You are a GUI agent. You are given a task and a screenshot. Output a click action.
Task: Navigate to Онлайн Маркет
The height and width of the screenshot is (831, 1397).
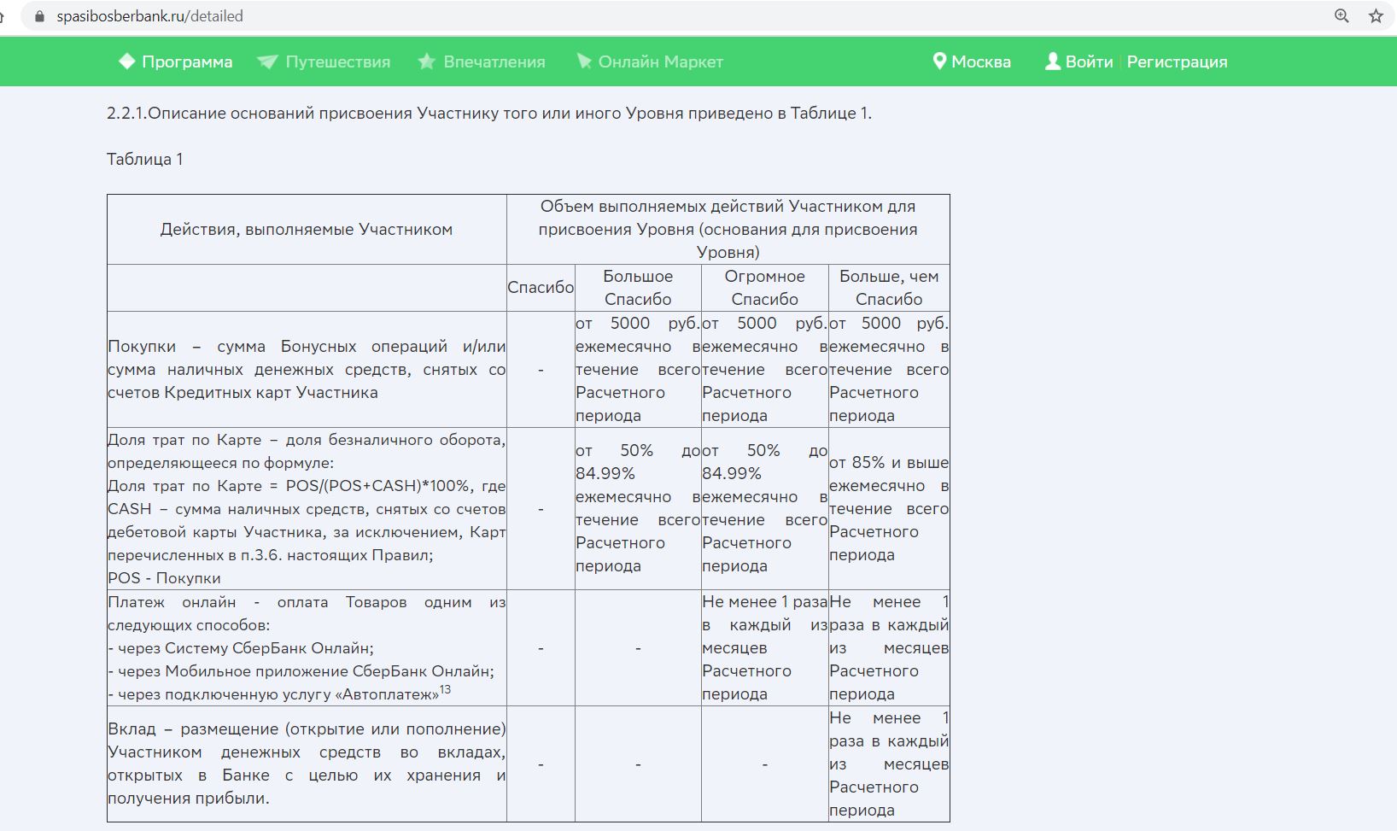pos(660,62)
